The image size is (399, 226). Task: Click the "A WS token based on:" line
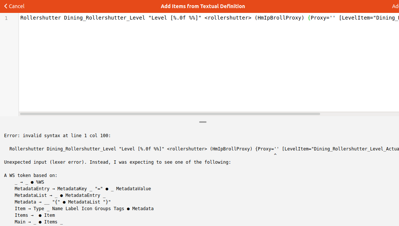tap(31, 175)
